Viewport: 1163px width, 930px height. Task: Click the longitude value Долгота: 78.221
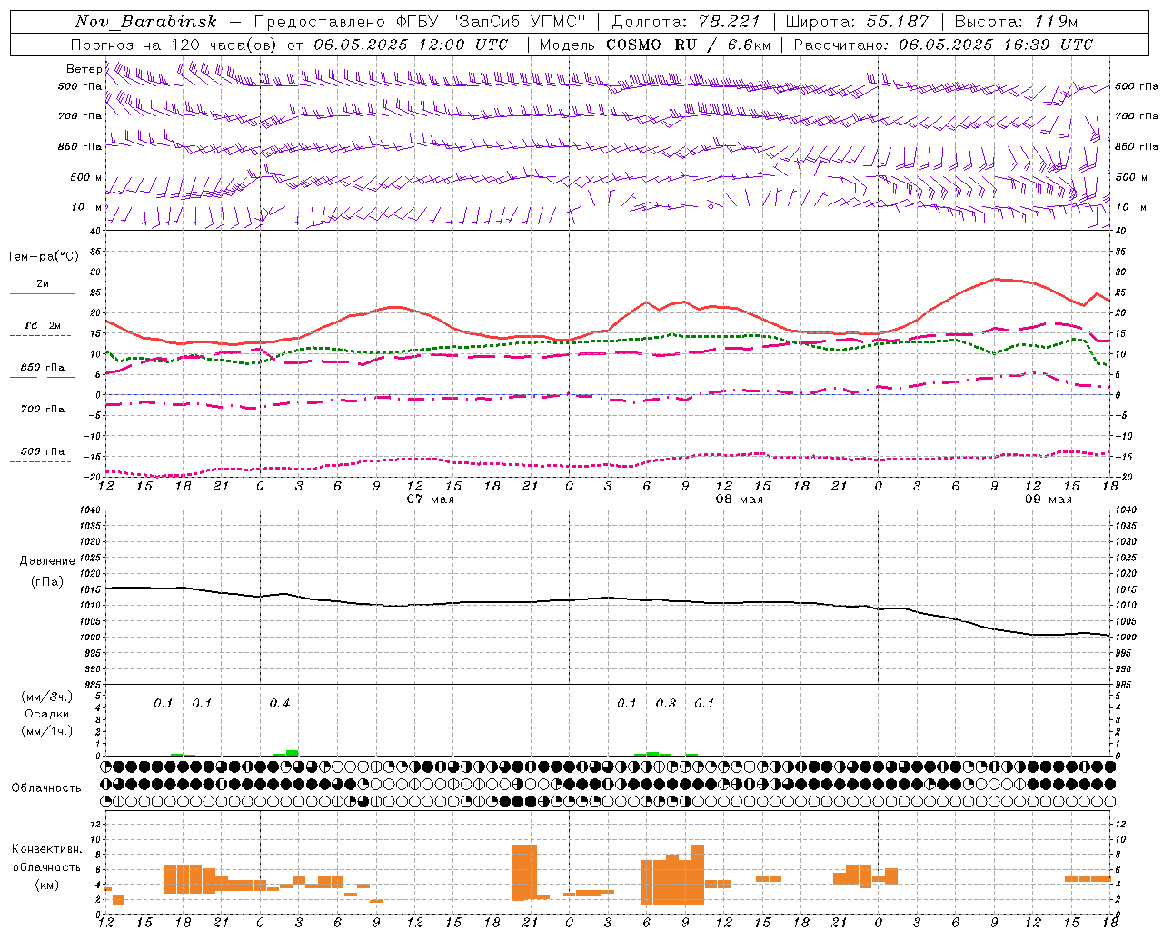686,22
